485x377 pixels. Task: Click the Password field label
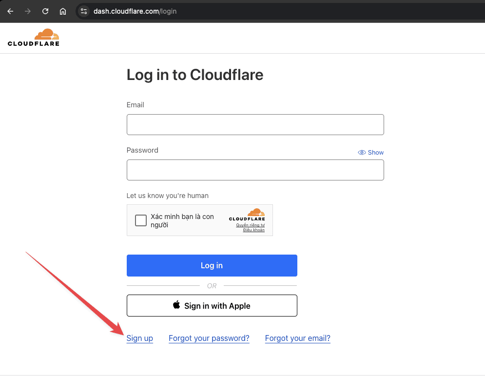[x=142, y=150]
